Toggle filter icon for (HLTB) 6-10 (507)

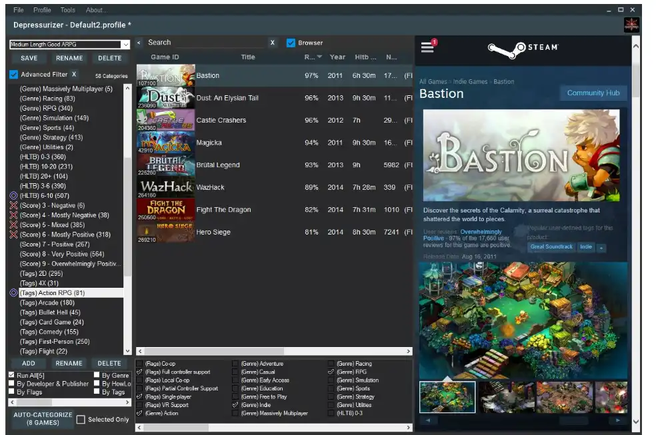click(x=13, y=196)
